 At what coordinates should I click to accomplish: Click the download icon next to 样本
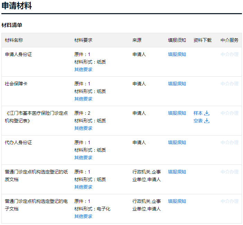pyautogui.click(x=207, y=113)
